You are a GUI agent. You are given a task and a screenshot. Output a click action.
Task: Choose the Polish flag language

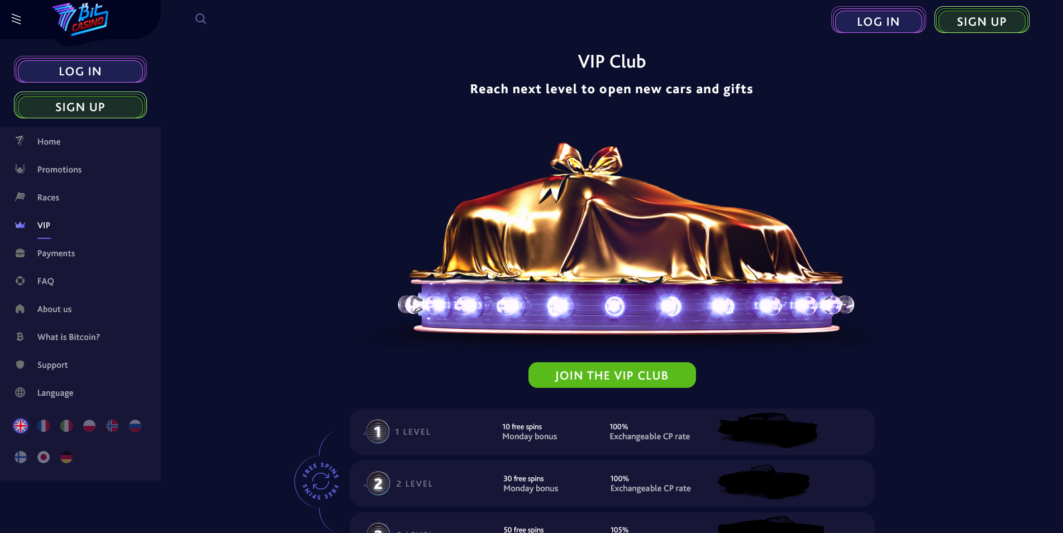tap(89, 426)
